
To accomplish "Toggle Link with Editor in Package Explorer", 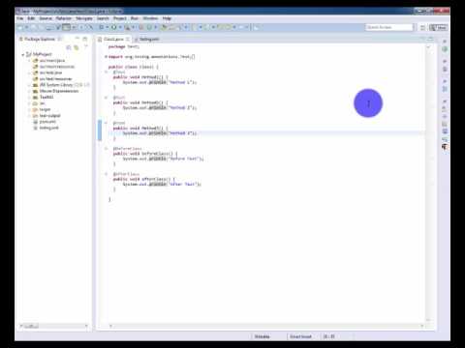I will [x=77, y=47].
